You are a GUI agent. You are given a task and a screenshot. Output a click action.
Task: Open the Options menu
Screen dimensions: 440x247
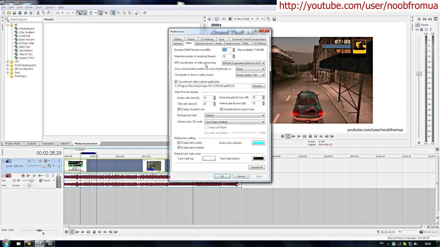tap(50, 7)
